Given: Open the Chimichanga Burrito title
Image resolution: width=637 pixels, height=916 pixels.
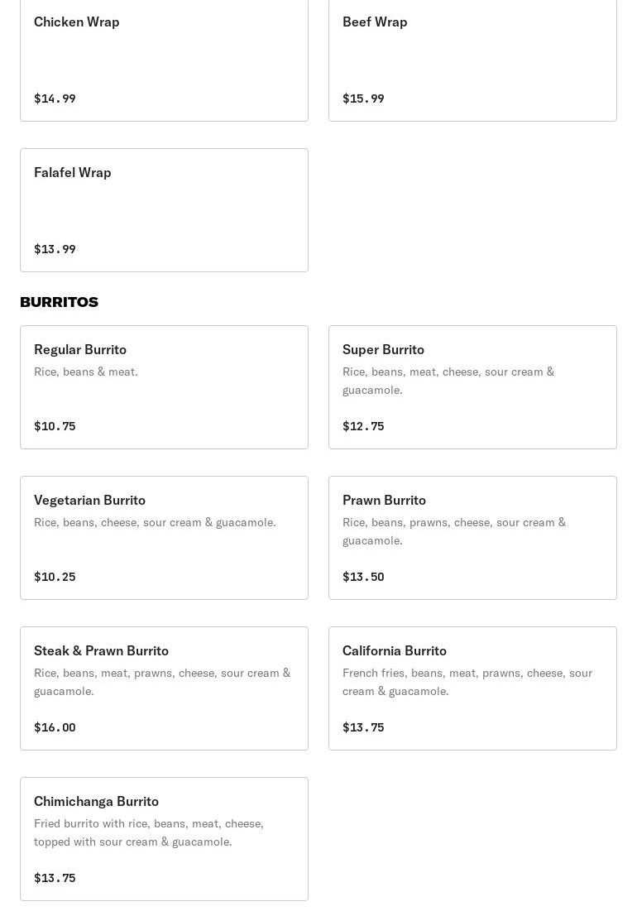Looking at the screenshot, I should [96, 801].
